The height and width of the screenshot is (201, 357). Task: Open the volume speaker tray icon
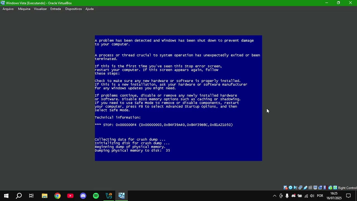[312, 196]
